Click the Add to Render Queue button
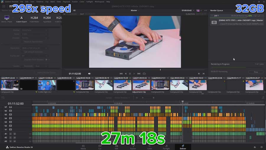The height and width of the screenshot is (150, 266). 46,73
